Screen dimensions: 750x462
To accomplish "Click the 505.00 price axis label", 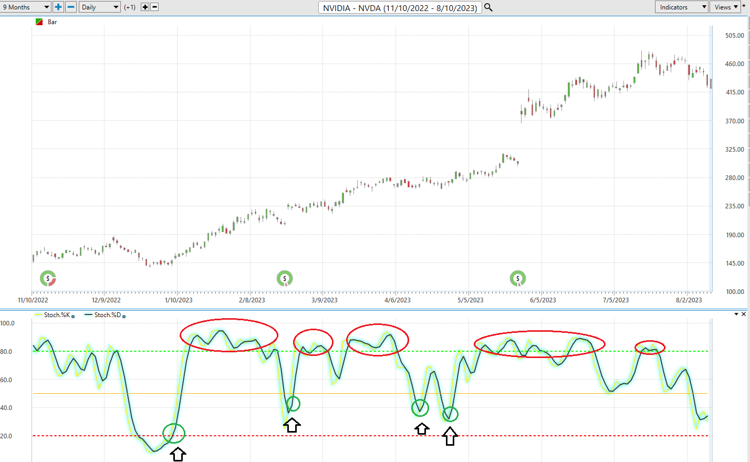I will pyautogui.click(x=735, y=36).
